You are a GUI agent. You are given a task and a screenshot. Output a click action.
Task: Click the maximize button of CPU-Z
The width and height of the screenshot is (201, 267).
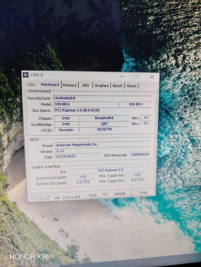pyautogui.click(x=137, y=77)
